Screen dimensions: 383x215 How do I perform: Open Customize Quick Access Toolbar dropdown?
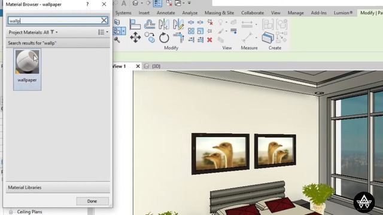coord(189,3)
